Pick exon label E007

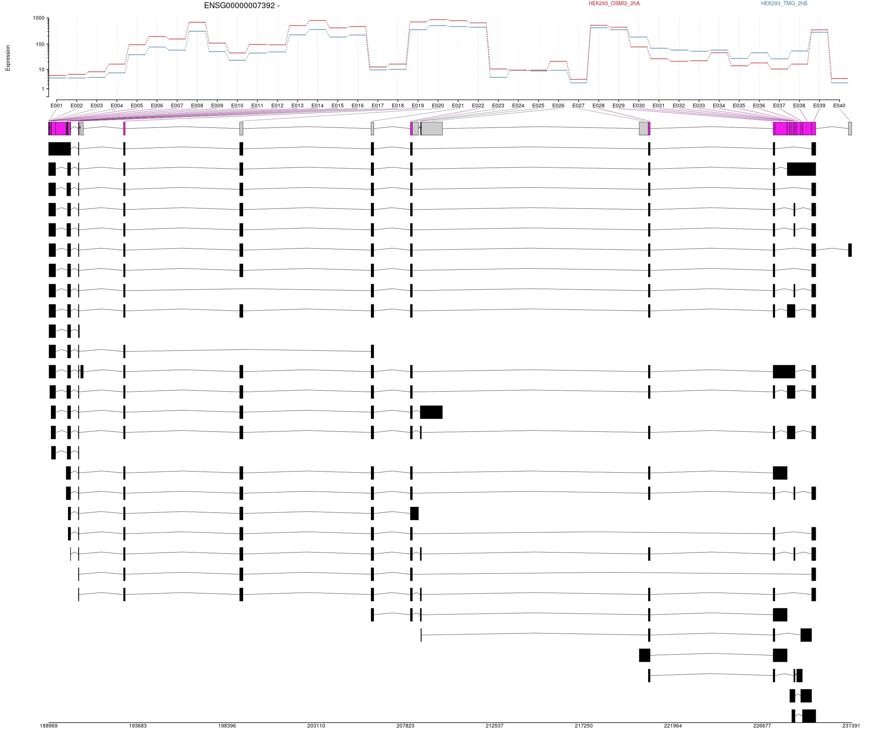point(177,106)
